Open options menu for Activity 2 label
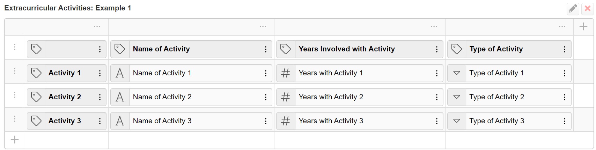596x150 pixels. [100, 97]
